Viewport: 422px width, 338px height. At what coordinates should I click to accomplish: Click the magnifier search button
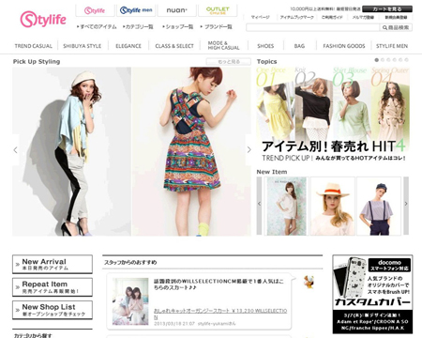(396, 27)
